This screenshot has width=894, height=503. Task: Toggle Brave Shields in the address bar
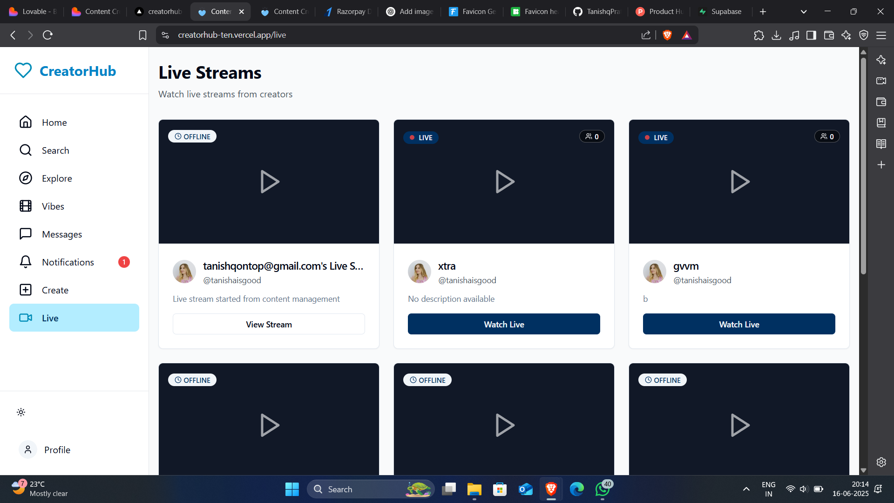(x=667, y=35)
